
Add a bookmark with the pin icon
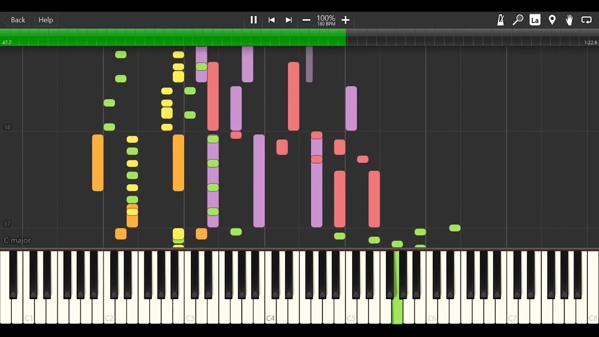point(552,20)
